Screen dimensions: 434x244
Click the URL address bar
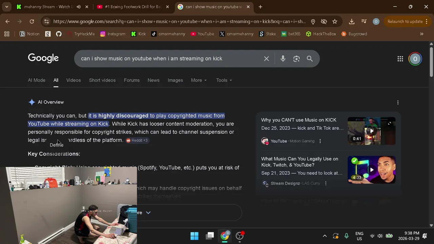(179, 21)
